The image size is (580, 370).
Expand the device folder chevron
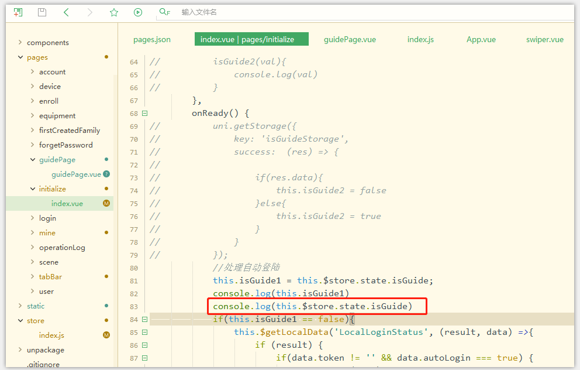pyautogui.click(x=32, y=86)
